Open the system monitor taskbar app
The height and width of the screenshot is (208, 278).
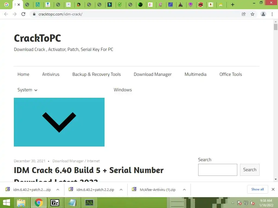[89, 203]
